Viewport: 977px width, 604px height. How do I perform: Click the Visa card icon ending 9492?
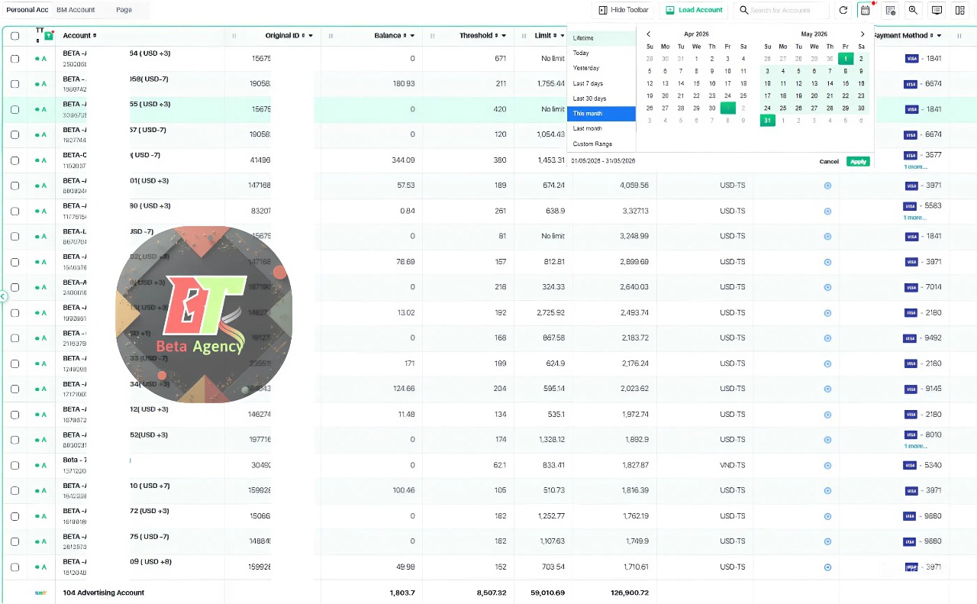point(911,338)
